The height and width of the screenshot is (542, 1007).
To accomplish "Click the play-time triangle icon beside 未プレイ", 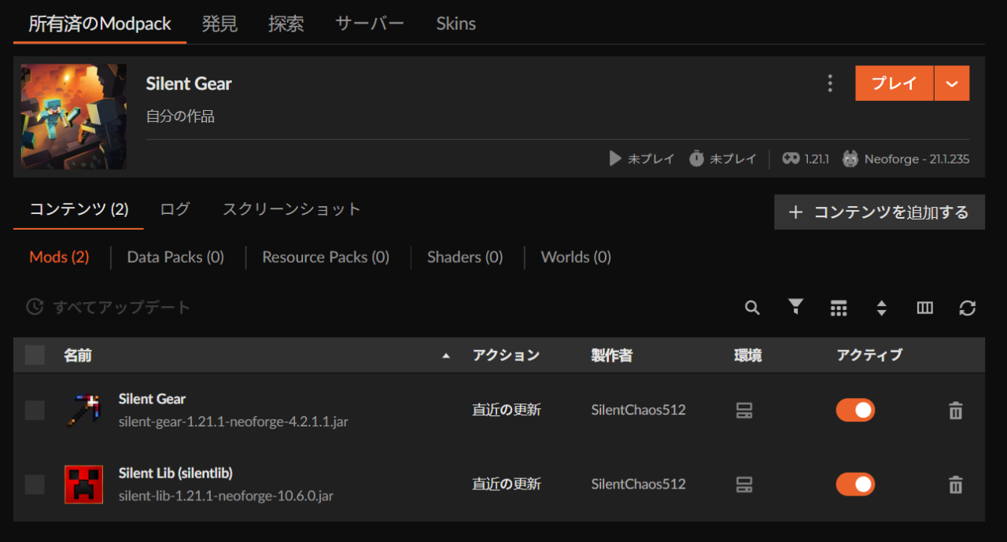I will click(x=616, y=159).
